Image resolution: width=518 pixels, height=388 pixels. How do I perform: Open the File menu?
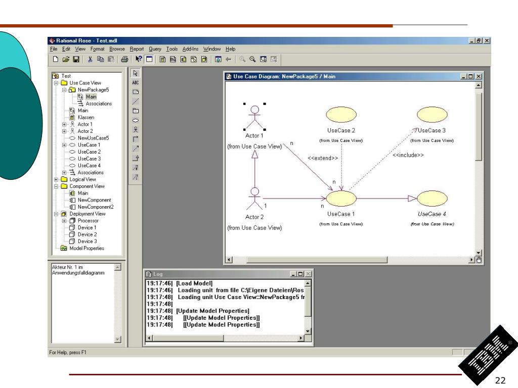[x=54, y=49]
